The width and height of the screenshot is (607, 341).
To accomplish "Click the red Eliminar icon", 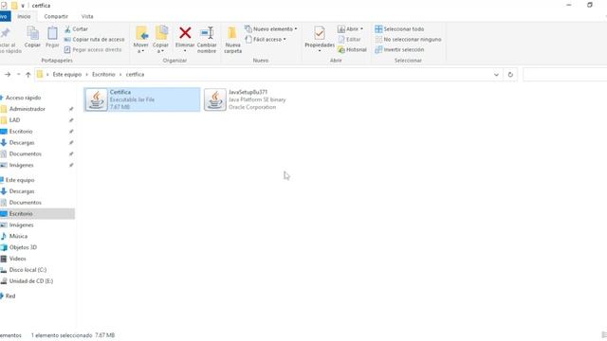I will click(x=185, y=33).
